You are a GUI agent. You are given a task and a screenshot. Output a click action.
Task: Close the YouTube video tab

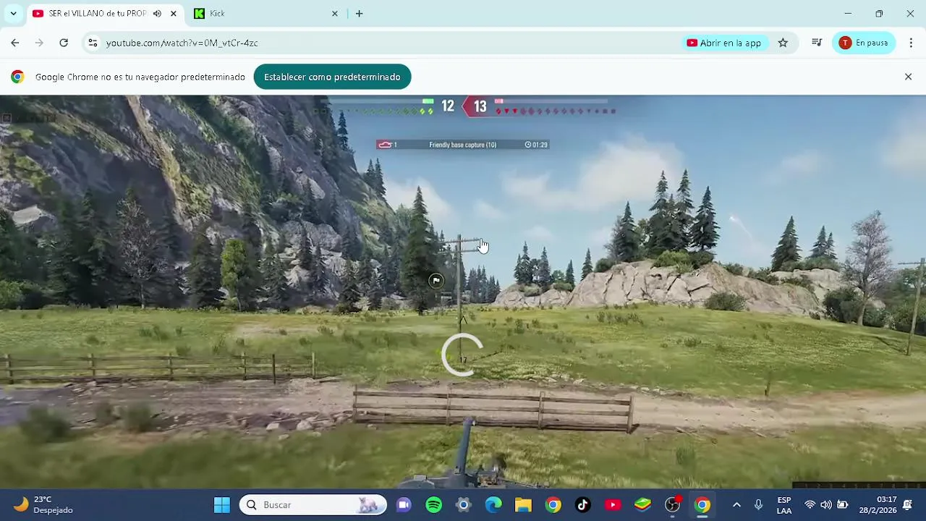click(x=174, y=14)
